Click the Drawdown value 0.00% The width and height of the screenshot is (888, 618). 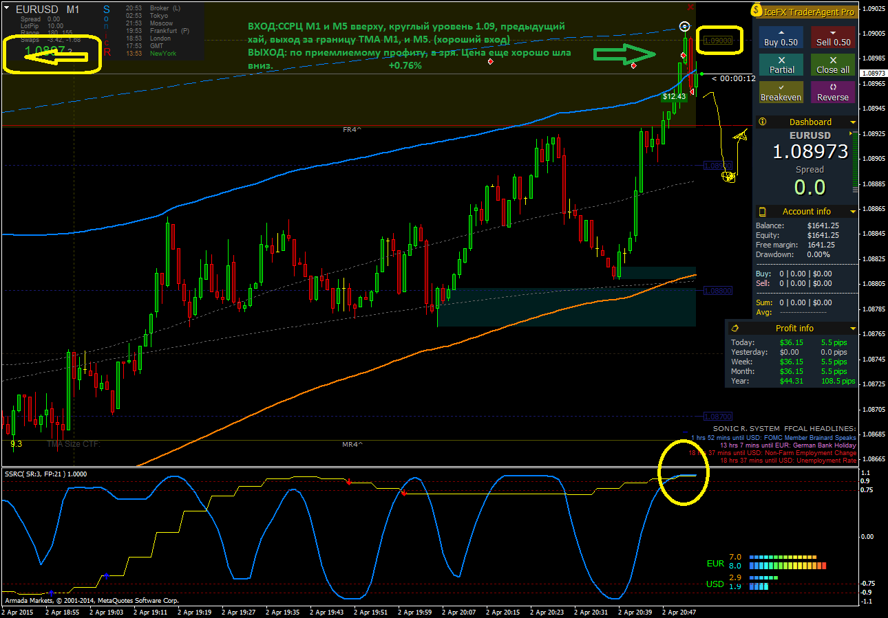(818, 254)
